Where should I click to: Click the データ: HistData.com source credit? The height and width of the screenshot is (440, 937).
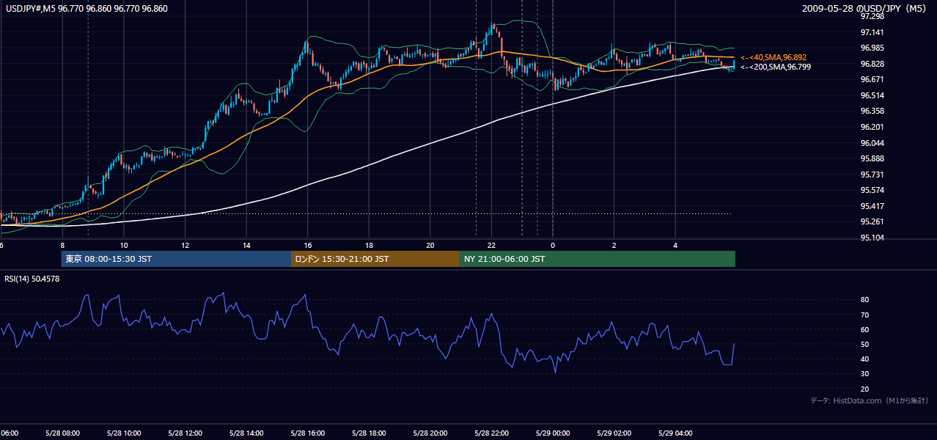point(870,400)
